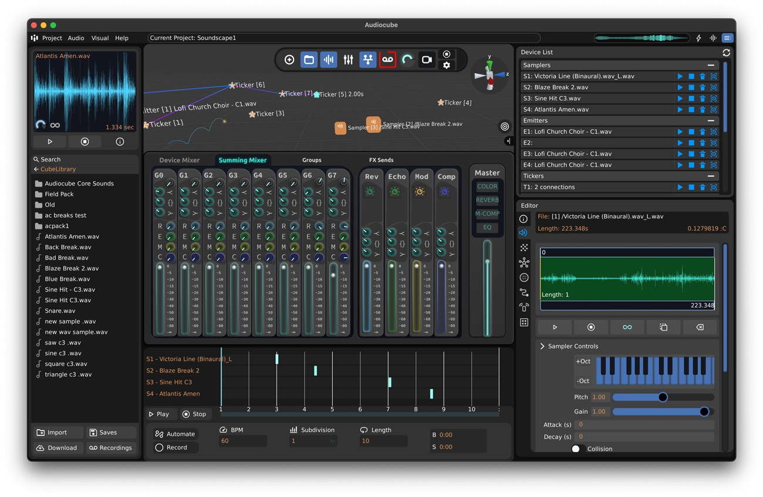Click the video camera icon
This screenshot has width=763, height=497.
(x=427, y=60)
